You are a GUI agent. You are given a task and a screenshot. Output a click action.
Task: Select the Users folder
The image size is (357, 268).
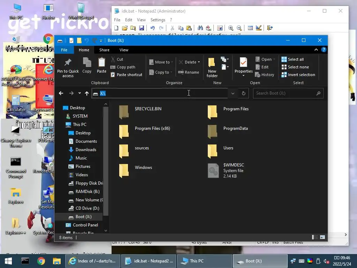coord(221,151)
